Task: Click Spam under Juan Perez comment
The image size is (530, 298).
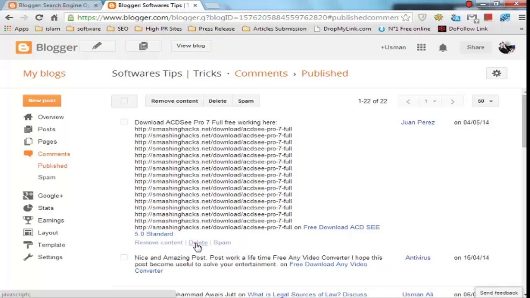Action: tap(222, 243)
